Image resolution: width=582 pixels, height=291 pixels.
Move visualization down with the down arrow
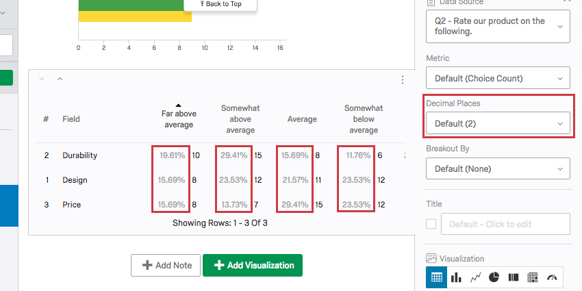[x=42, y=79]
